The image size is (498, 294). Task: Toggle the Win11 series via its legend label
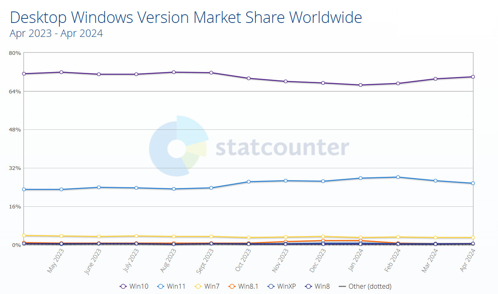coord(176,287)
